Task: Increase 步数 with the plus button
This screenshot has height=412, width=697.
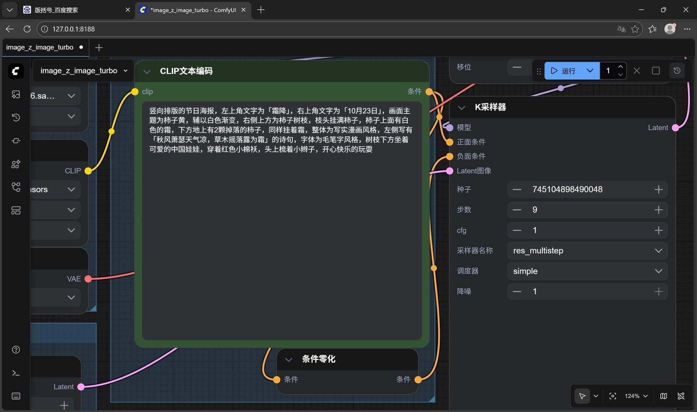Action: point(658,210)
